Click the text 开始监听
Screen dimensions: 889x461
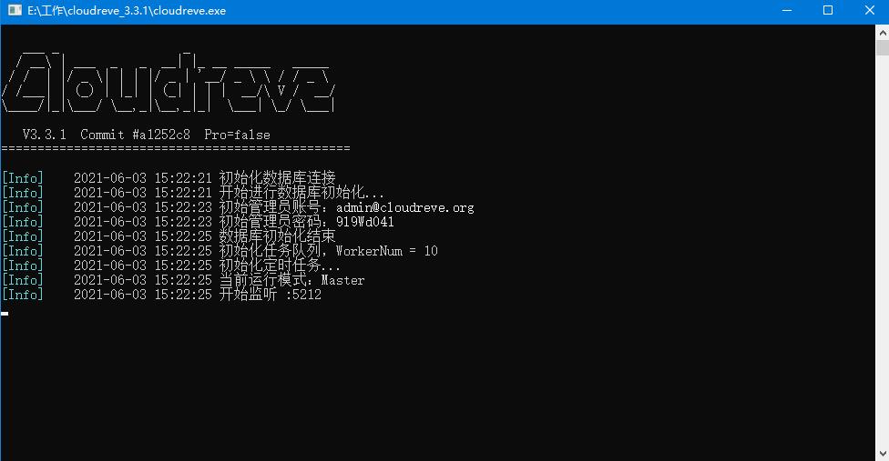click(x=248, y=295)
